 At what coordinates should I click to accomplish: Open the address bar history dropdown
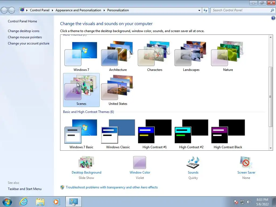[199, 11]
